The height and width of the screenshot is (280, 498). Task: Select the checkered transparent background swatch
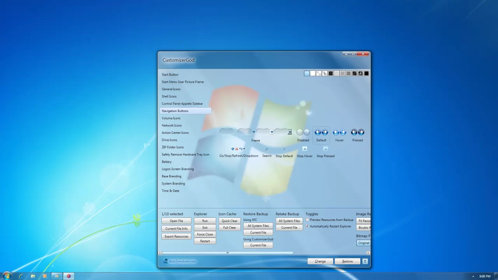point(318,73)
